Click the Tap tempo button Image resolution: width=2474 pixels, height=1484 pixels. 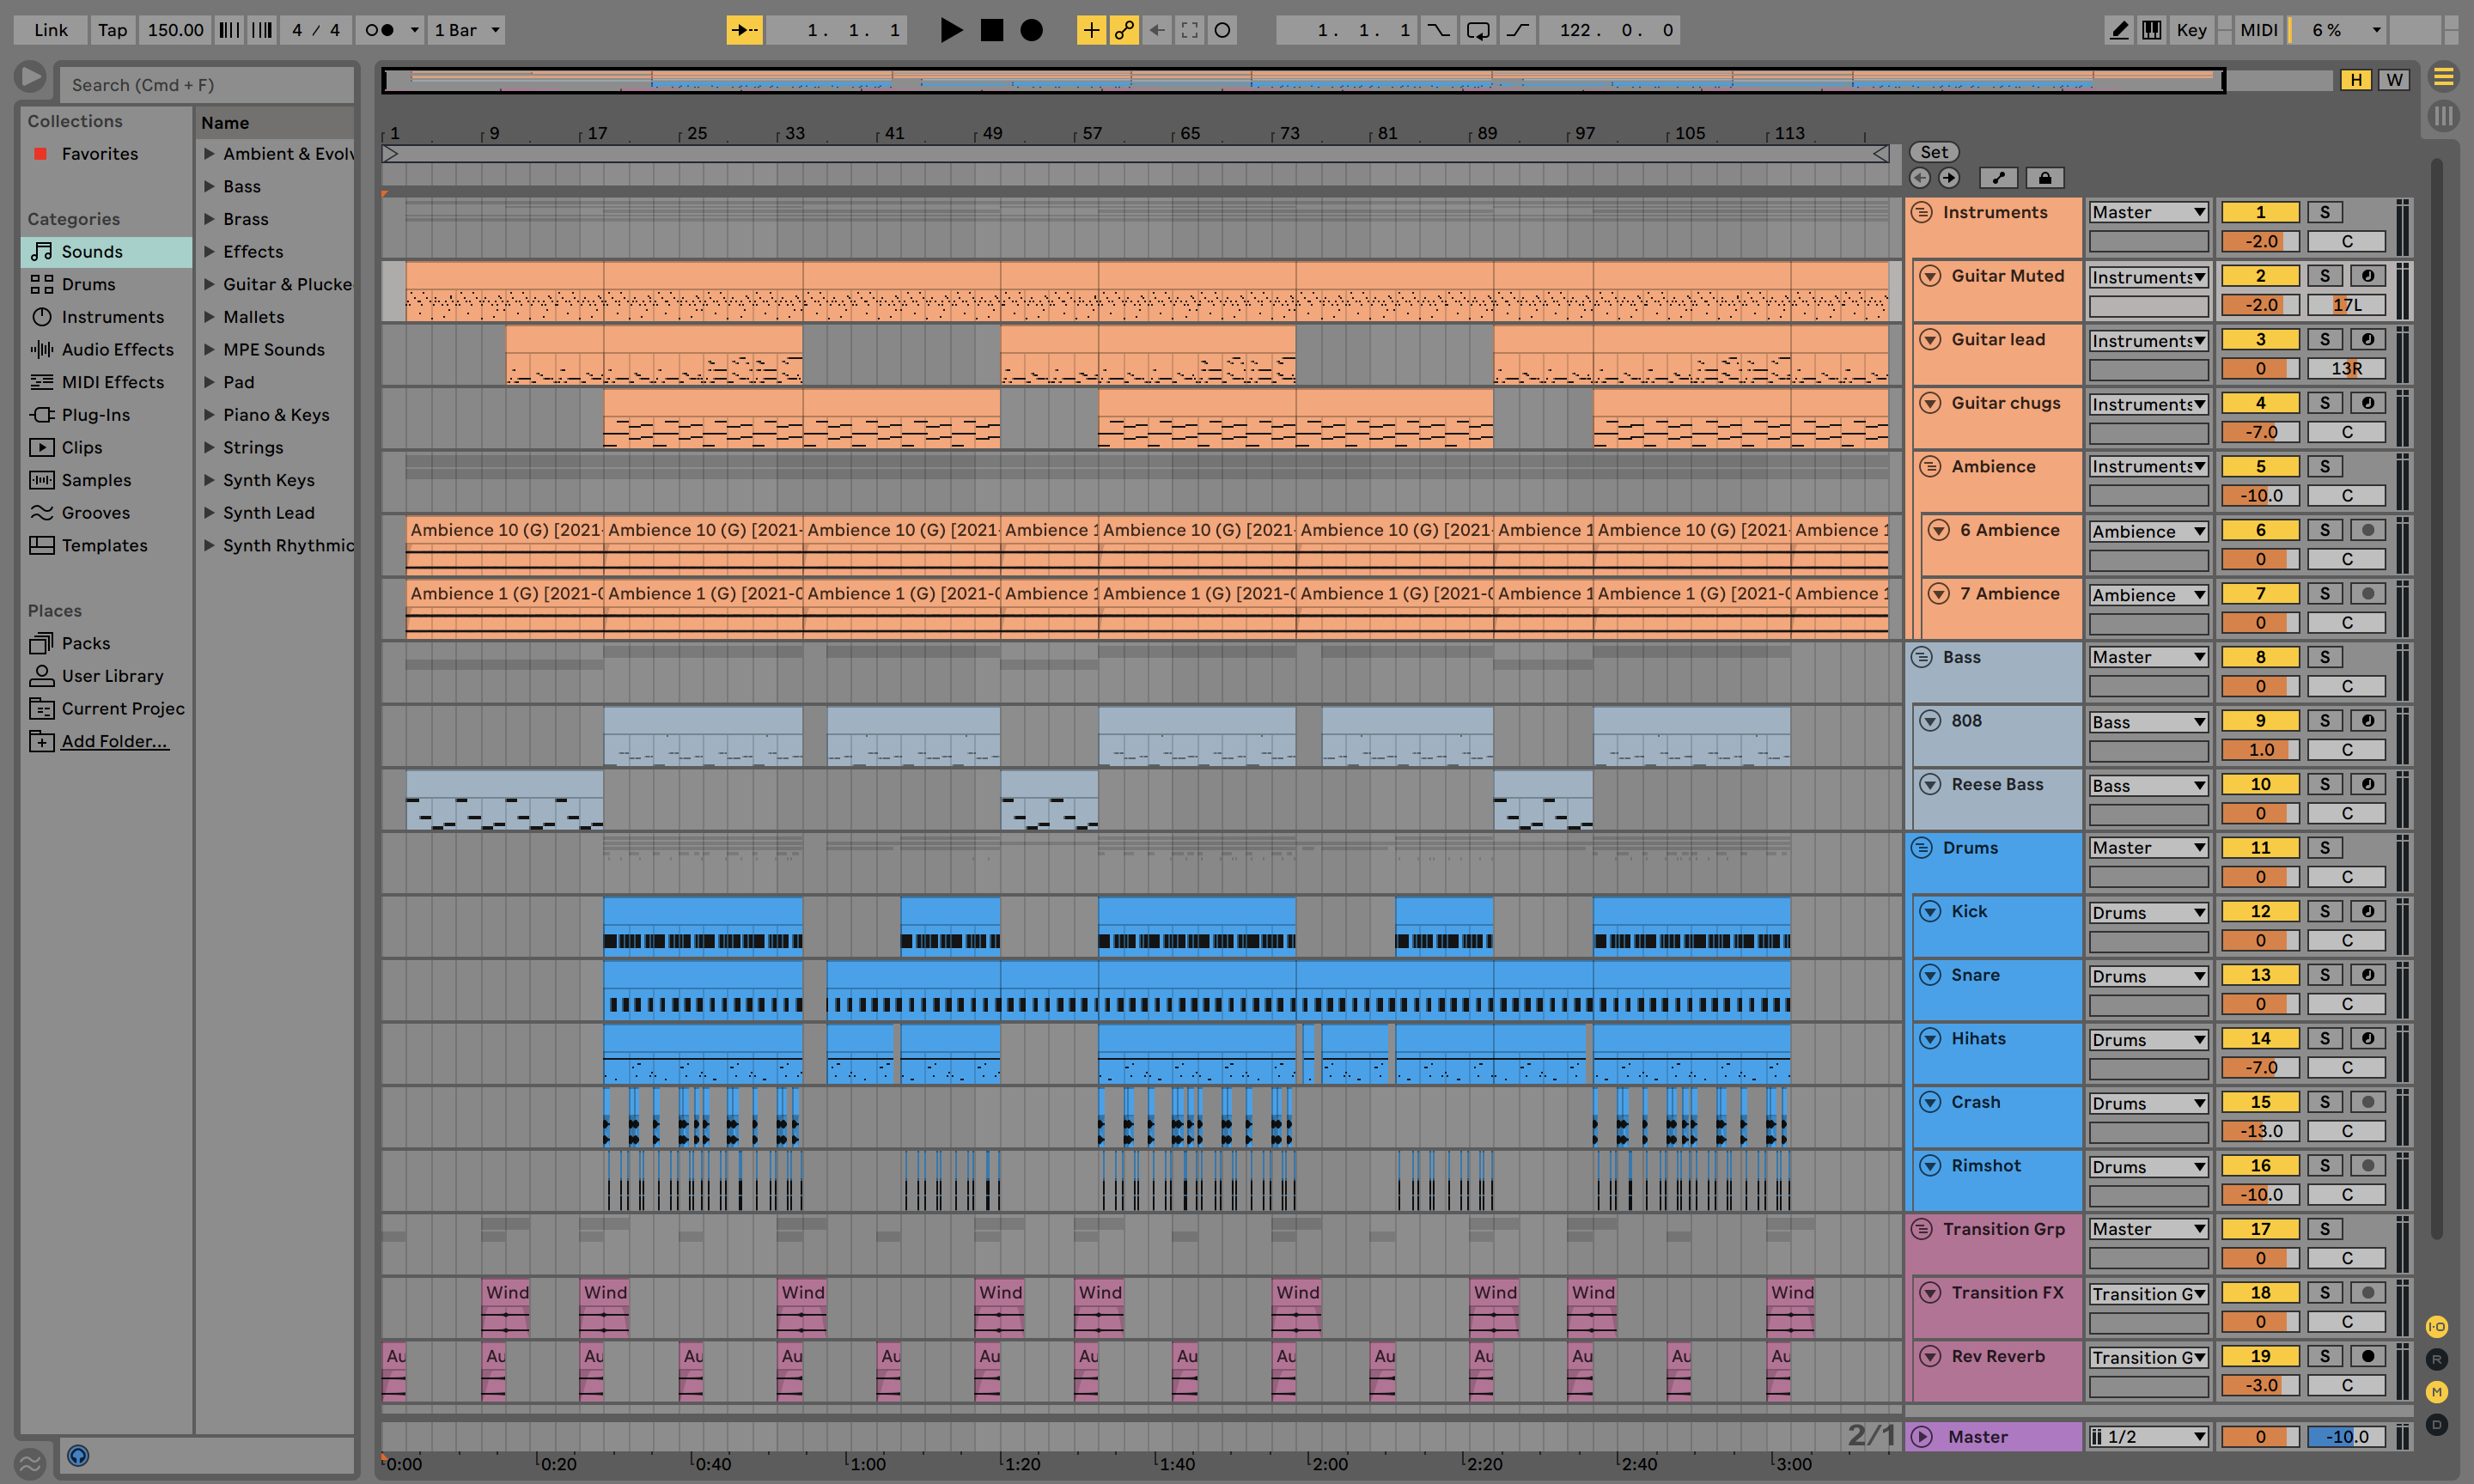point(112,30)
